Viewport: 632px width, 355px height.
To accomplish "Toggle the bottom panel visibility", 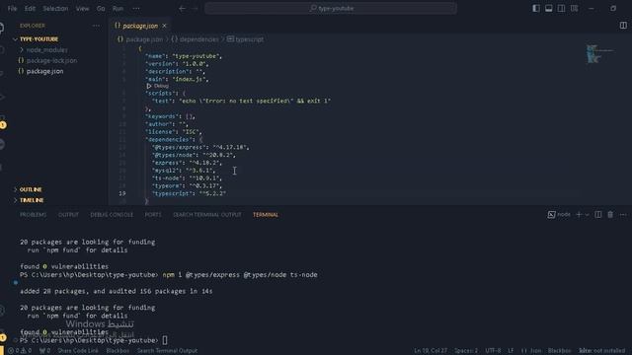I will [549, 9].
